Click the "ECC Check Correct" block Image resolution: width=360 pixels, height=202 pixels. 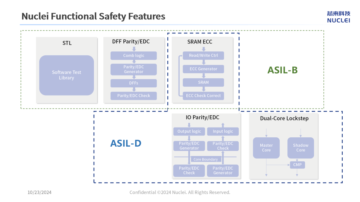click(x=203, y=96)
